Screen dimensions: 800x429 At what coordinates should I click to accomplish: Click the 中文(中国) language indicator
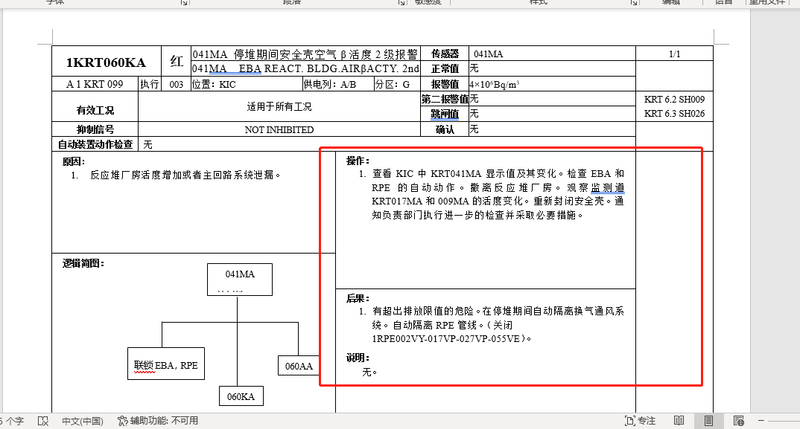tap(82, 421)
